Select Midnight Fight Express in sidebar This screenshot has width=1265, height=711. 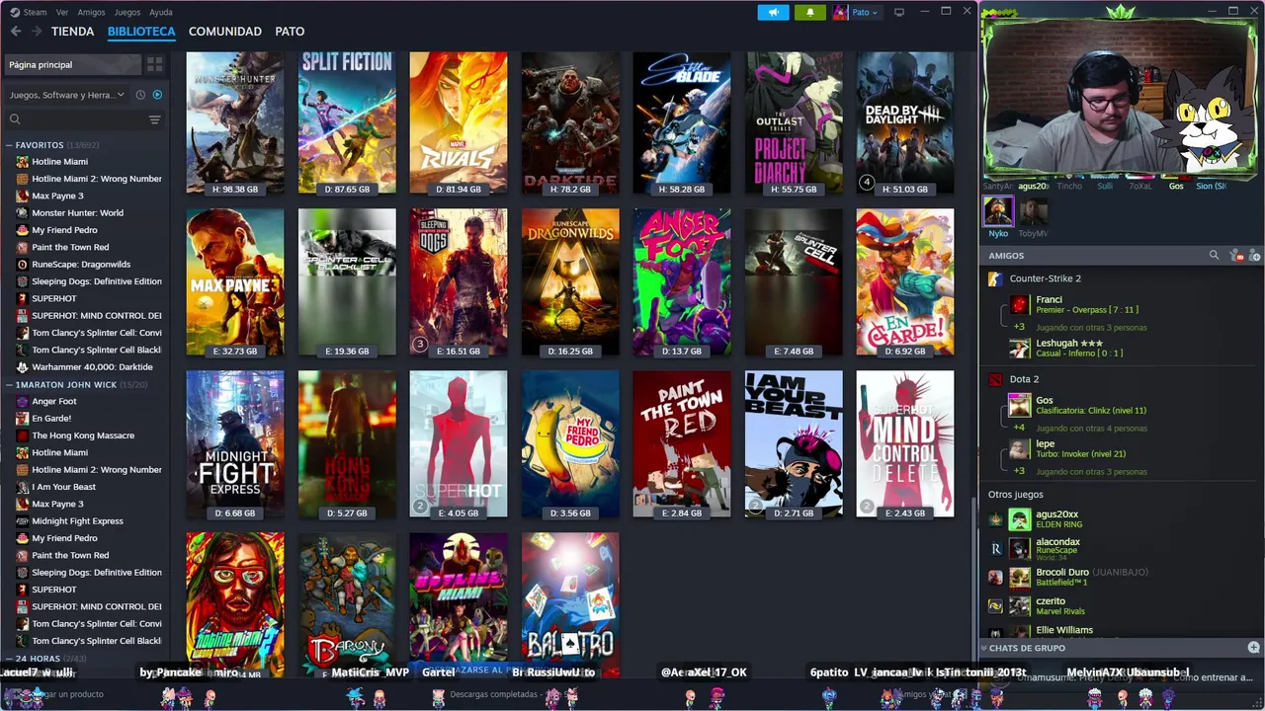click(x=86, y=521)
